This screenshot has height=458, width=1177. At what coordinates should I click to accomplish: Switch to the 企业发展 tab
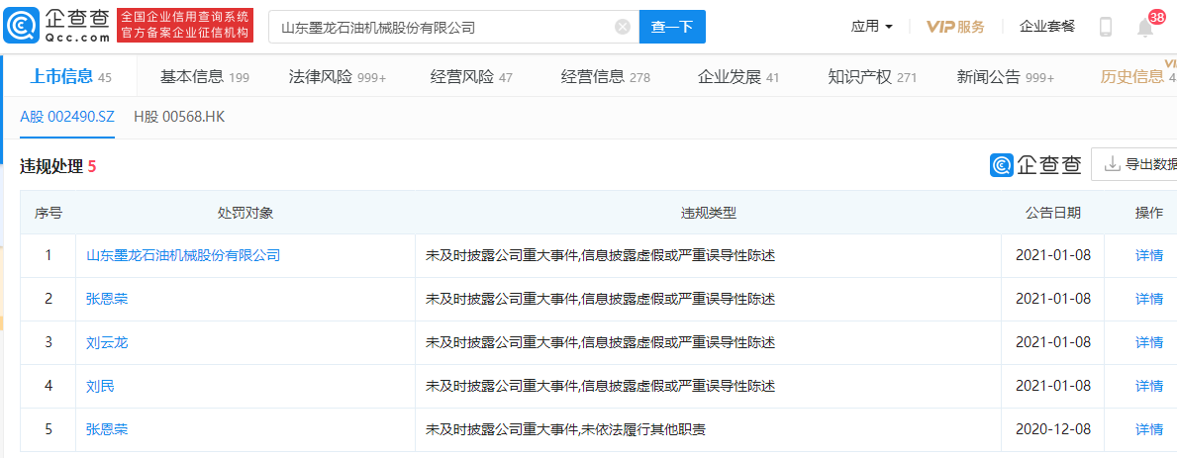coord(738,76)
